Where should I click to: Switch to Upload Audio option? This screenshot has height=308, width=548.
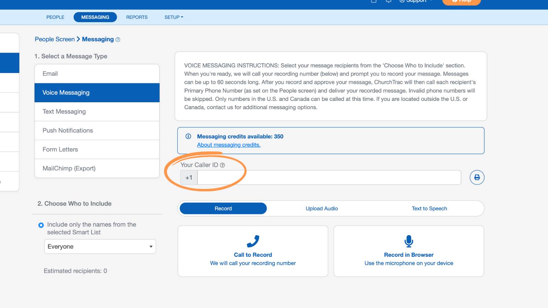pos(322,208)
